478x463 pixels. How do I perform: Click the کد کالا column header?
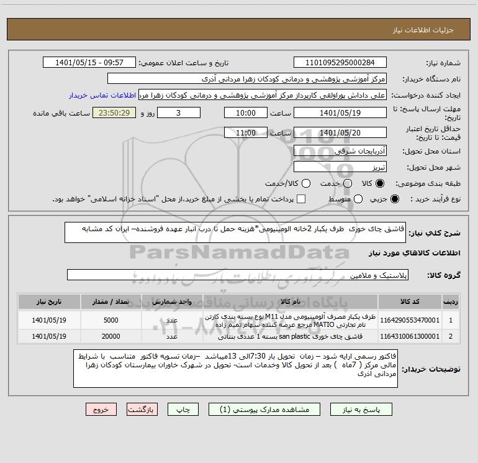(x=410, y=301)
